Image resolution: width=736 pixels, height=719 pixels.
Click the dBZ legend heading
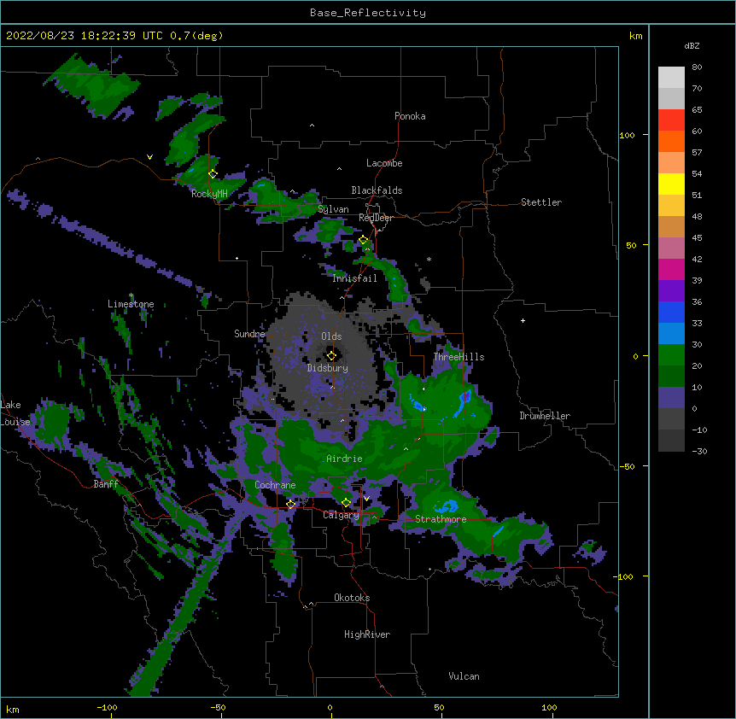[692, 45]
